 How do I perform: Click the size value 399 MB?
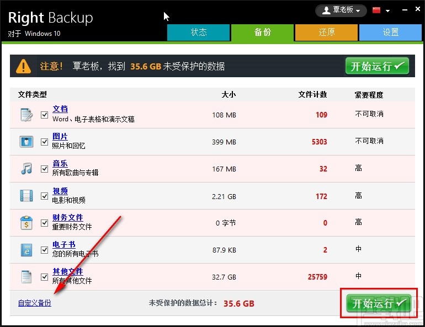224,142
